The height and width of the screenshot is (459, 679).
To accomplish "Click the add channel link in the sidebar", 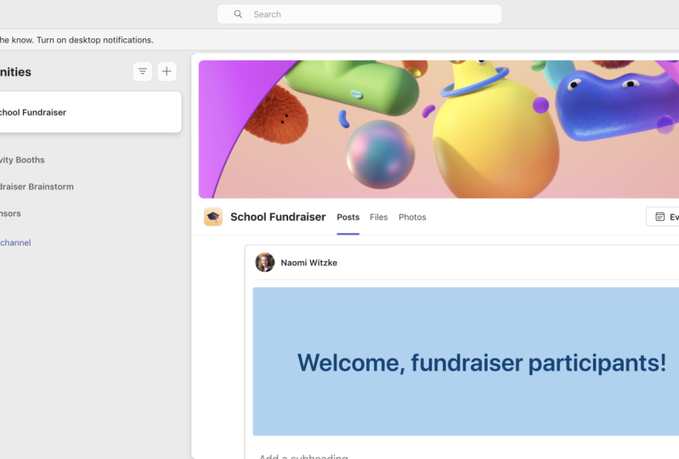I will (15, 242).
